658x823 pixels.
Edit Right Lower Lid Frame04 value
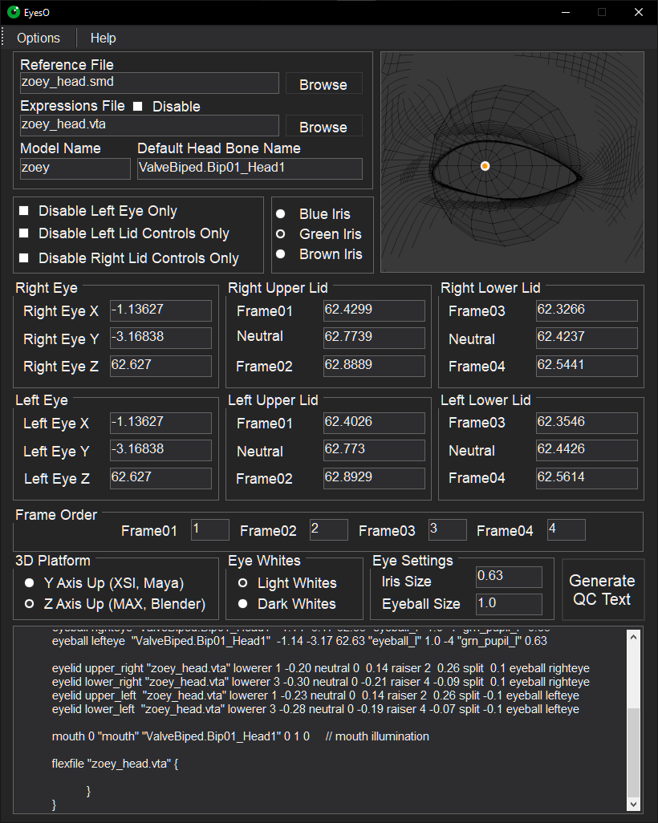coord(587,366)
